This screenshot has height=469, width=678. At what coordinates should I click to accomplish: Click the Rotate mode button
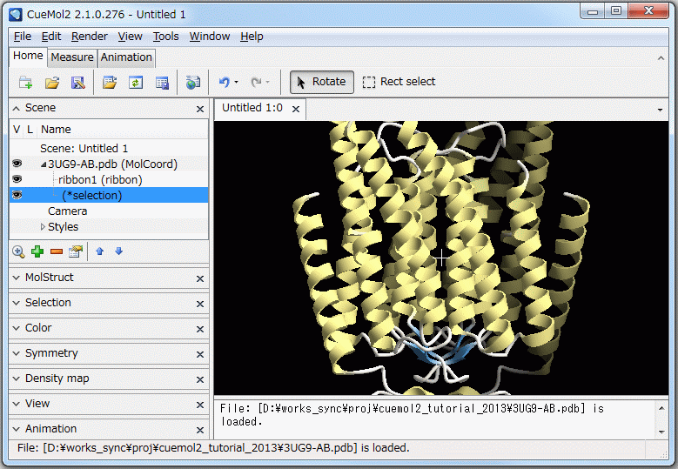pos(321,82)
